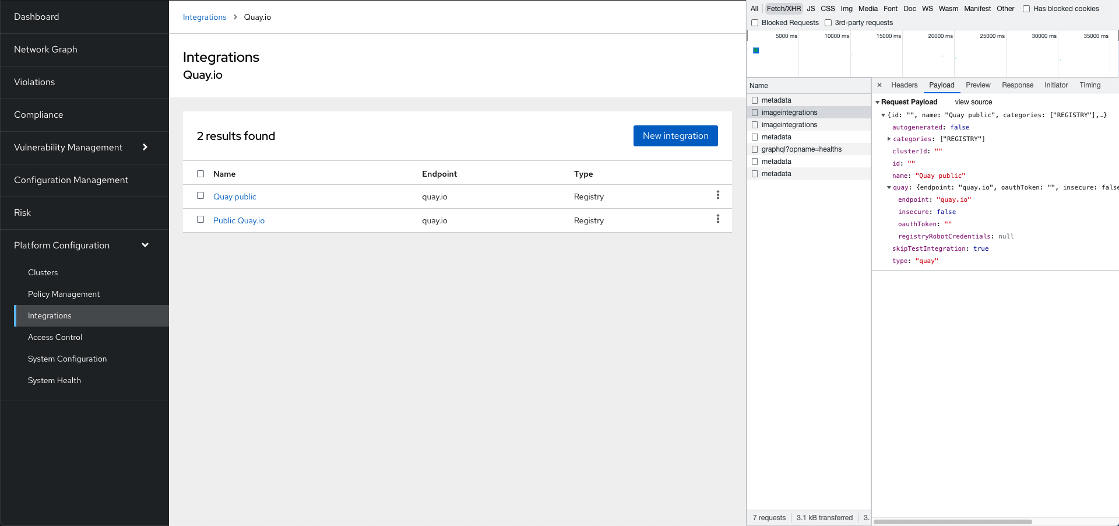Viewport: 1119px width, 526px height.
Task: Click the blue marker in network timeline
Action: pos(756,51)
